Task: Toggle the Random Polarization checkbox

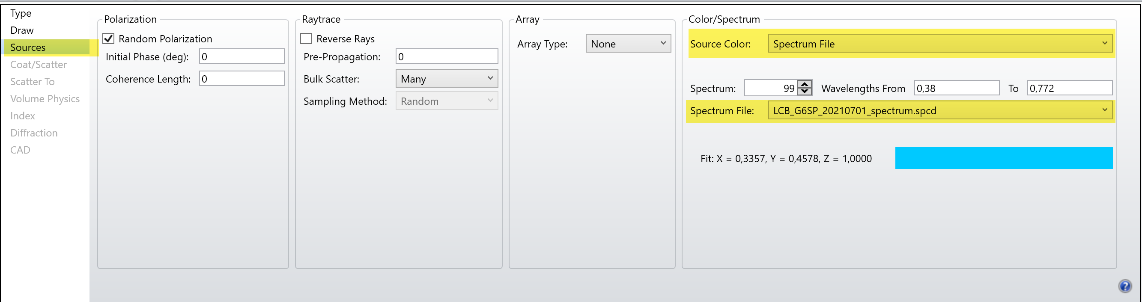Action: tap(109, 38)
